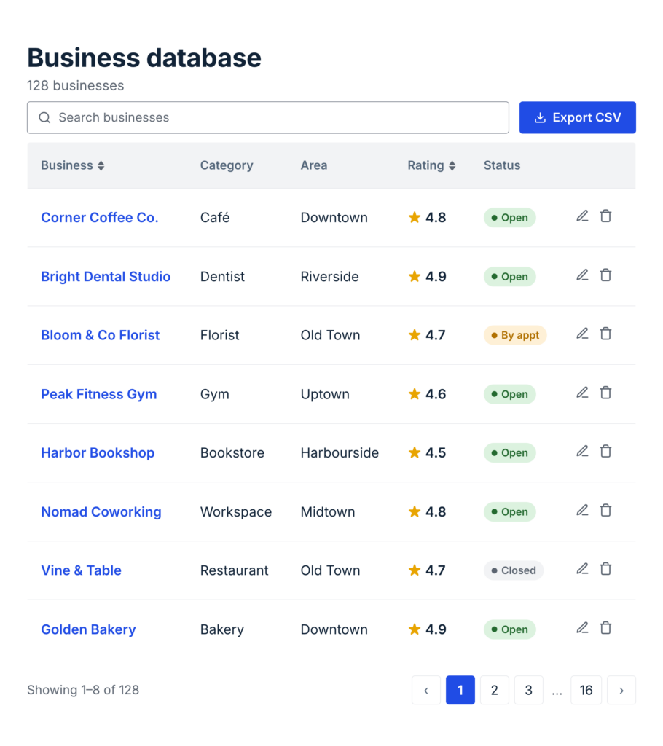
Task: Edit Nomad Coworking entry
Action: tap(582, 510)
